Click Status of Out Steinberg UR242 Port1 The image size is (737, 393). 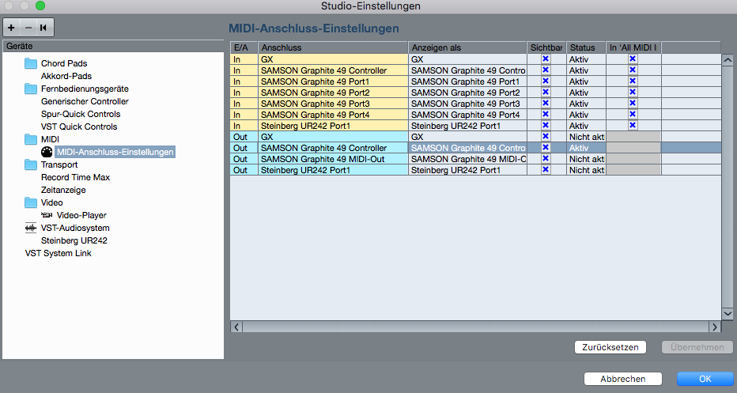(586, 170)
